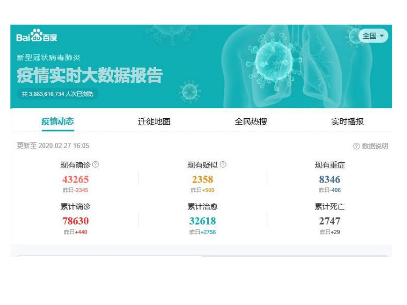This screenshot has height=305, width=407.
Task: Click the question mark icon beside 数据说明
Action: 356,146
